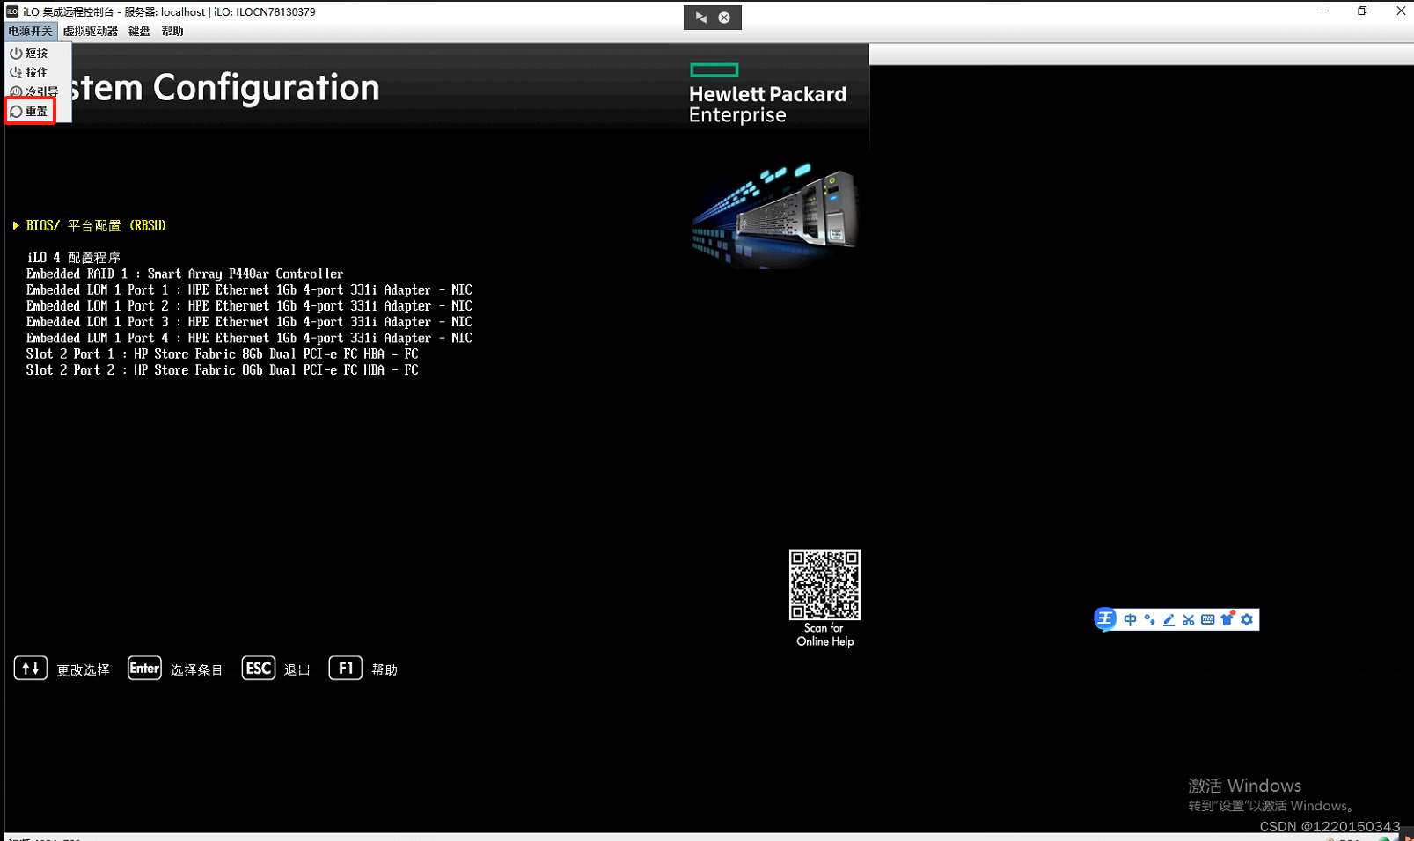This screenshot has width=1414, height=841.
Task: Click the pin icon in floating KVM toolbar
Action: [700, 18]
